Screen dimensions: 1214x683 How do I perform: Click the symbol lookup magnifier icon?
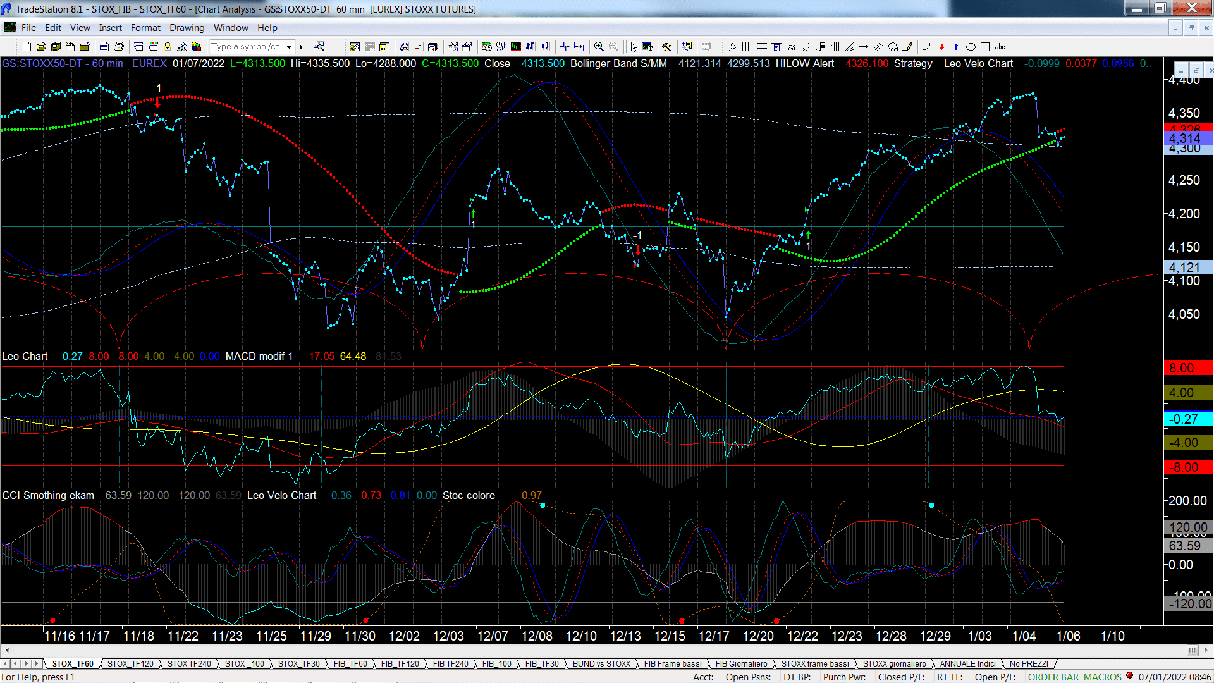pyautogui.click(x=319, y=46)
